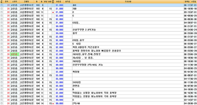Viewport: 197px width, 105px height.
Task: Select the note starting "올확장 전망트여 파노라마"
Action: 97,51
